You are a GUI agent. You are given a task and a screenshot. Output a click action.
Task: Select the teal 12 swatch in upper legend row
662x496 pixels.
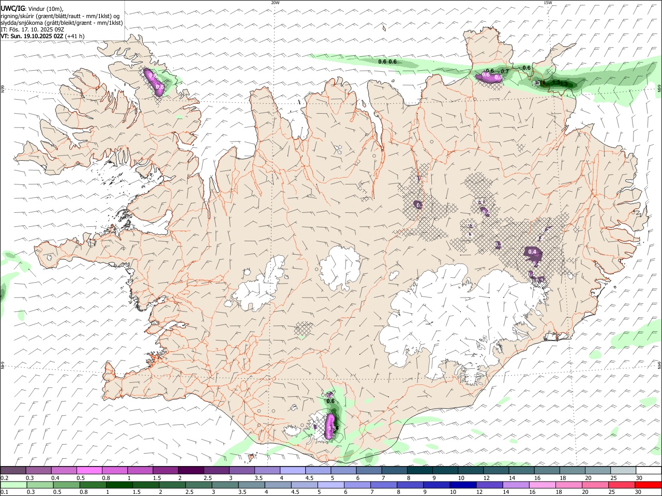coord(496,470)
